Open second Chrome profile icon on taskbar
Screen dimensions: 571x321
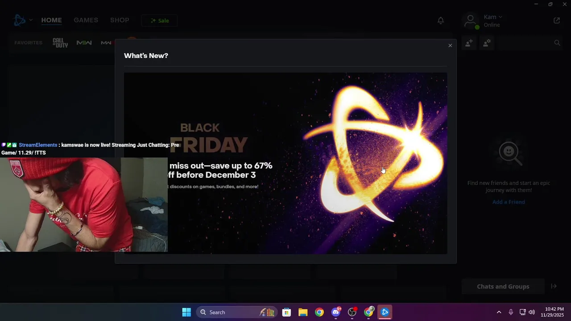(x=369, y=312)
